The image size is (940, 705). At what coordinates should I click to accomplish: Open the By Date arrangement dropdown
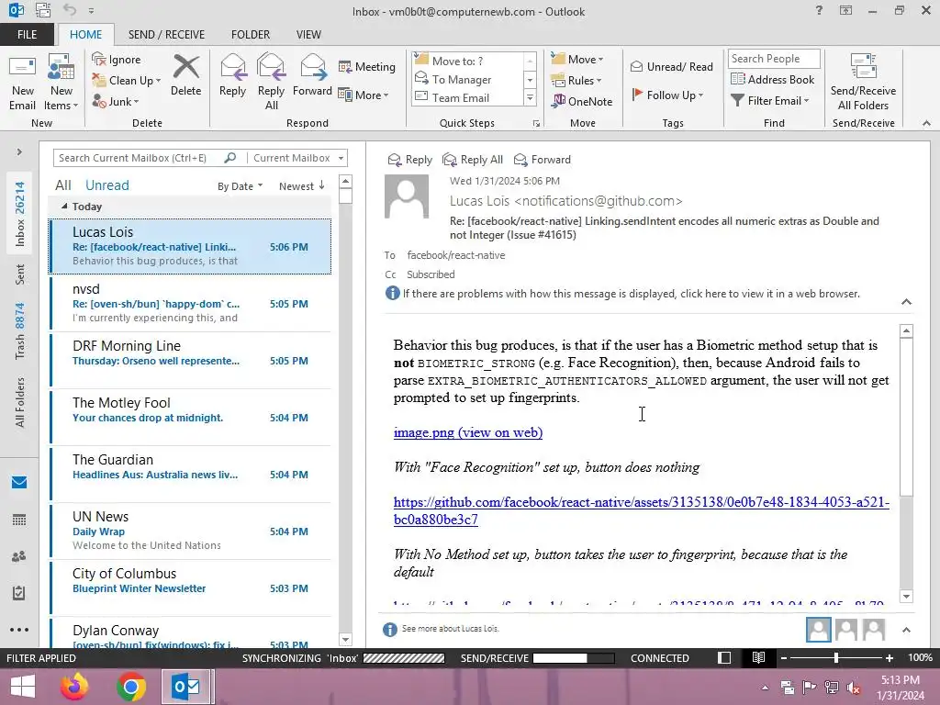(x=240, y=185)
